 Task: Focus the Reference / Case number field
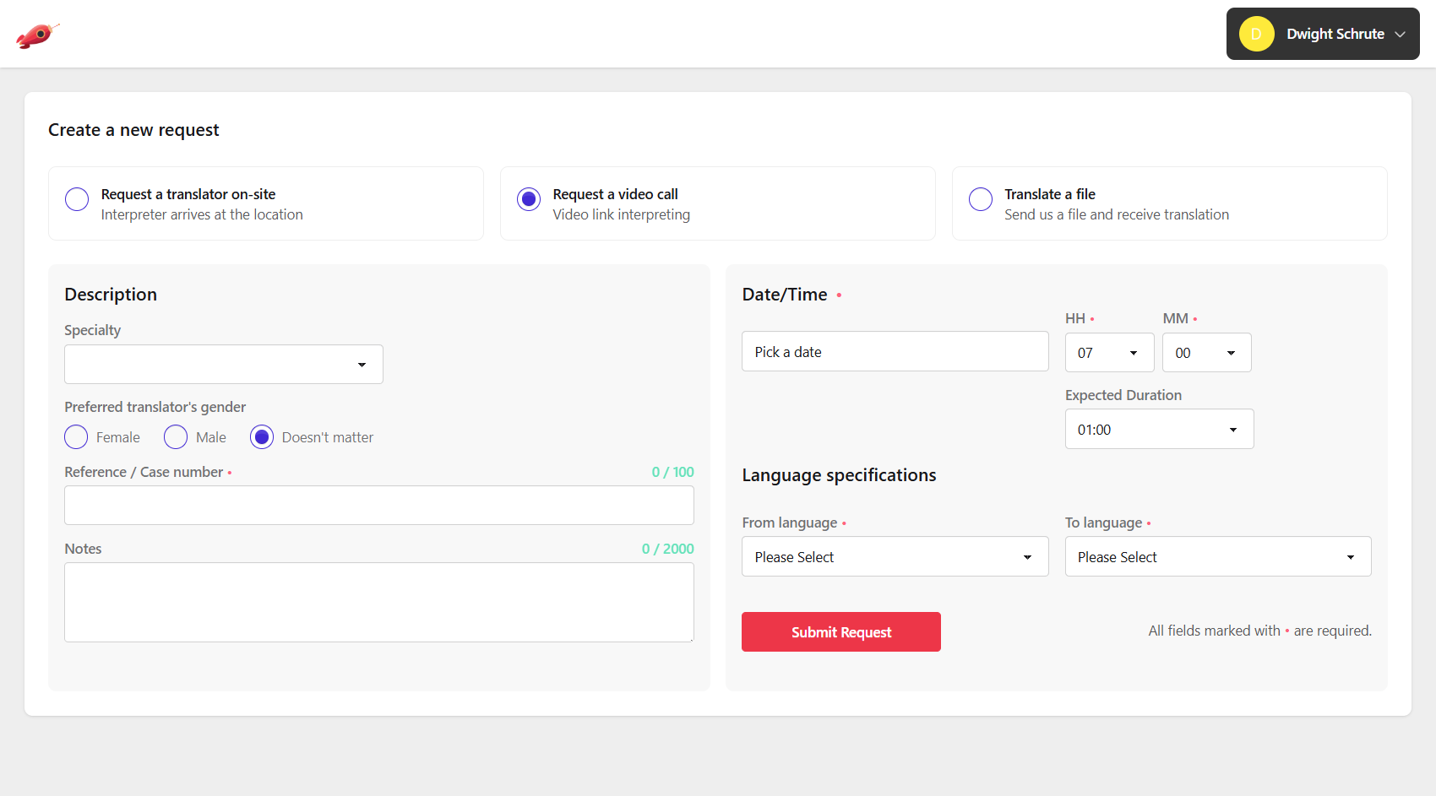(379, 505)
